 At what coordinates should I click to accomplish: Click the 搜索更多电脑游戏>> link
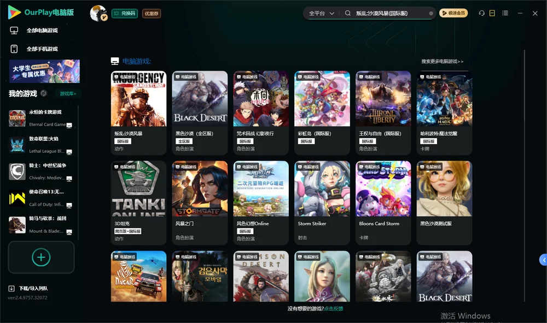442,61
